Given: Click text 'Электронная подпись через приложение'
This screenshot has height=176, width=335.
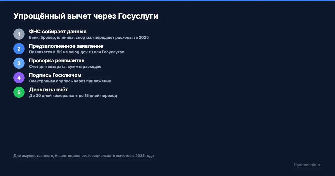Looking at the screenshot, I should click(70, 81).
